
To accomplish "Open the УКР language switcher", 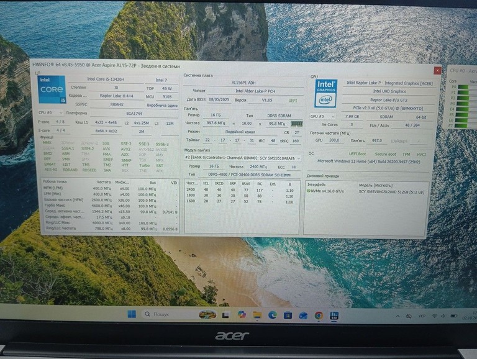I will pos(422,316).
